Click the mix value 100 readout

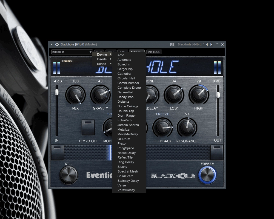pyautogui.click(x=75, y=81)
